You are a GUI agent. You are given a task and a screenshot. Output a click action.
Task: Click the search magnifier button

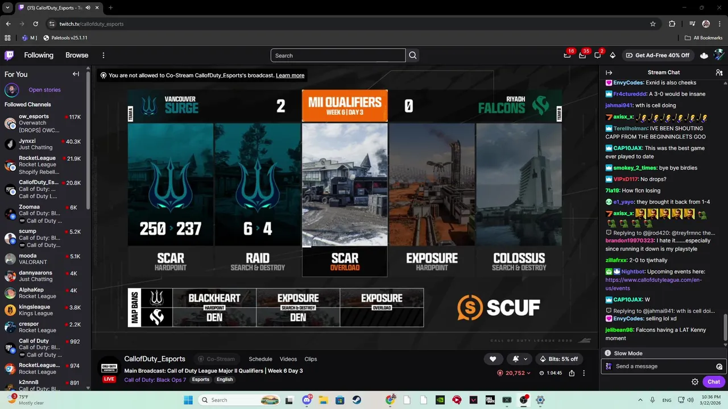pos(413,55)
